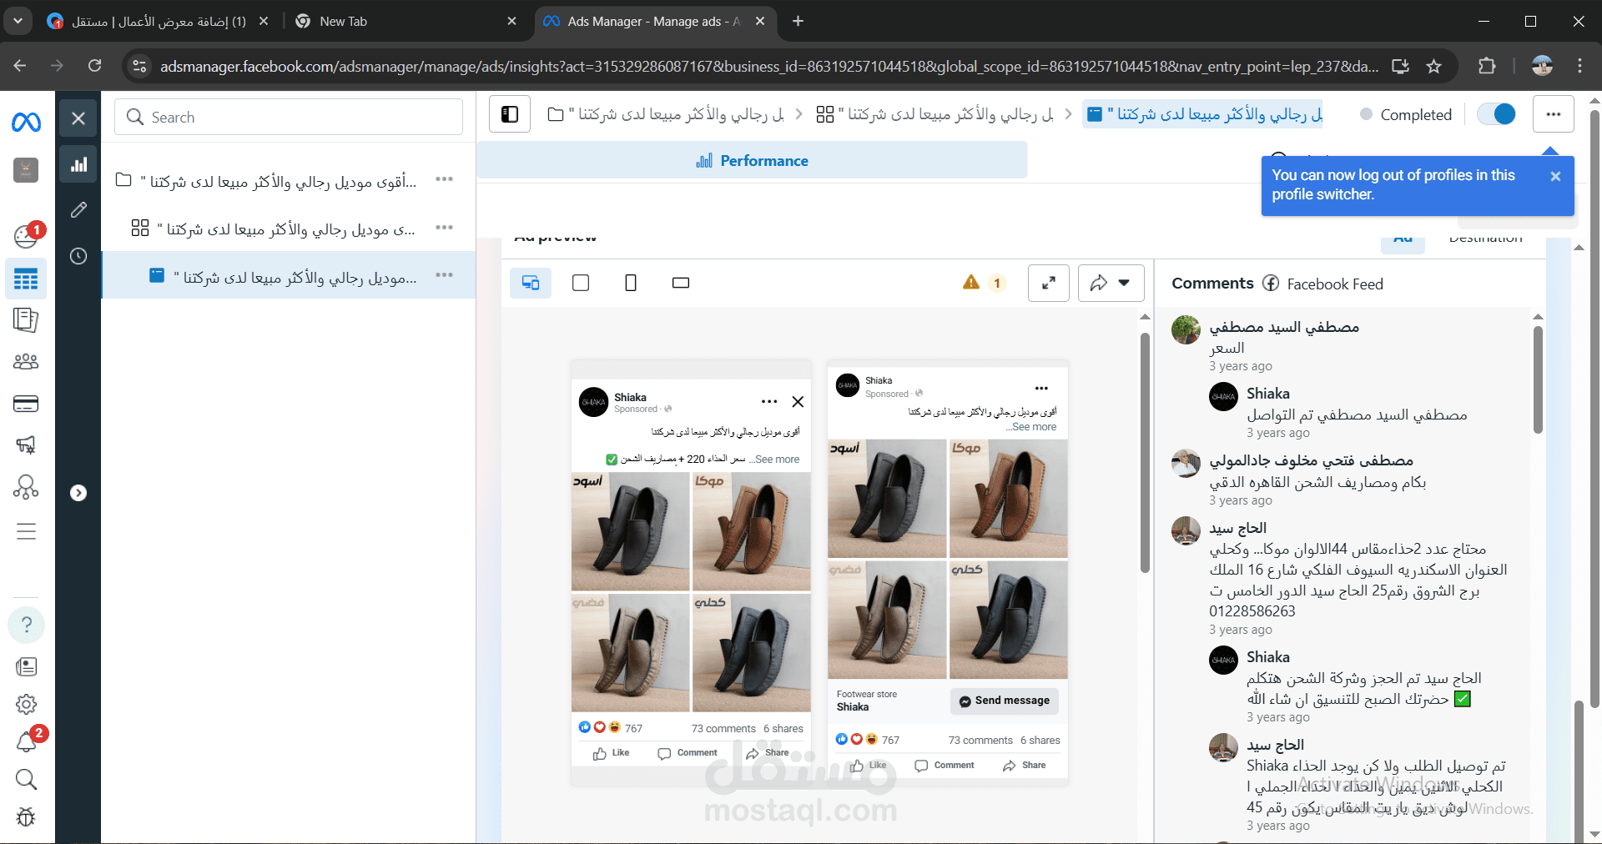Viewport: 1602px width, 844px height.
Task: Select the horizontal landscape preview format
Action: coord(681,283)
